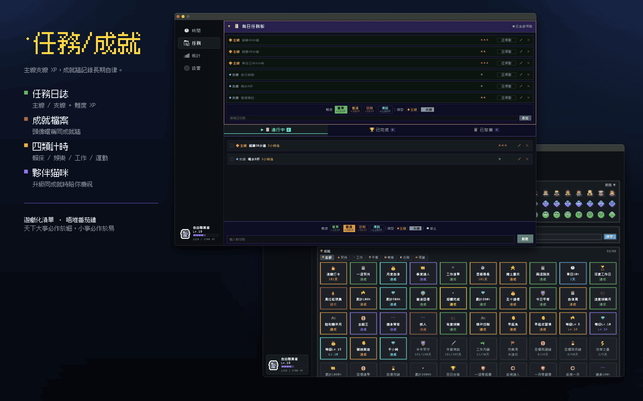The image size is (643, 401).
Task: Choose 支線 type in daily board
Action: (427, 110)
